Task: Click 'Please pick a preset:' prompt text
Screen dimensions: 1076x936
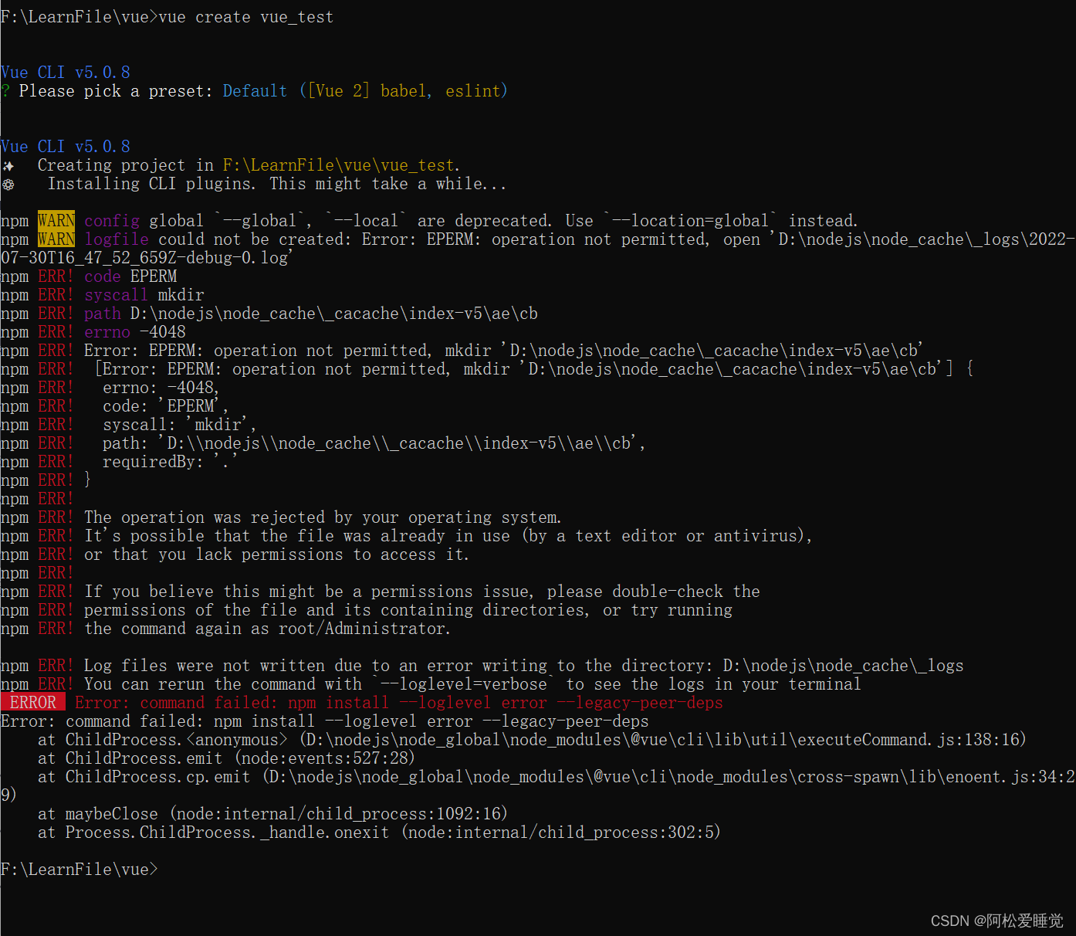Action: click(116, 91)
